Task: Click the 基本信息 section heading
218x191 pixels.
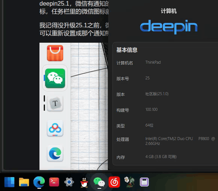Action: [x=127, y=50]
